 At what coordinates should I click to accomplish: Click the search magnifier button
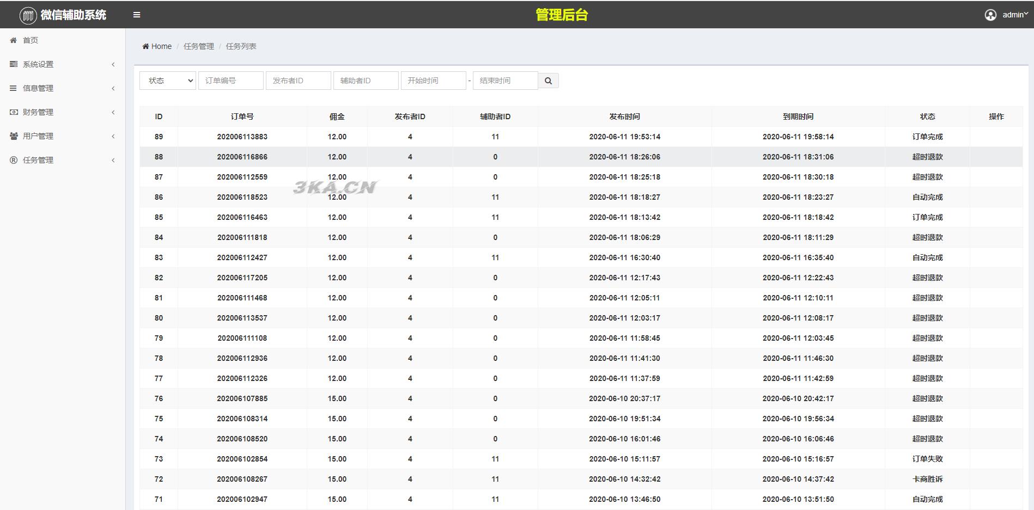pos(548,81)
